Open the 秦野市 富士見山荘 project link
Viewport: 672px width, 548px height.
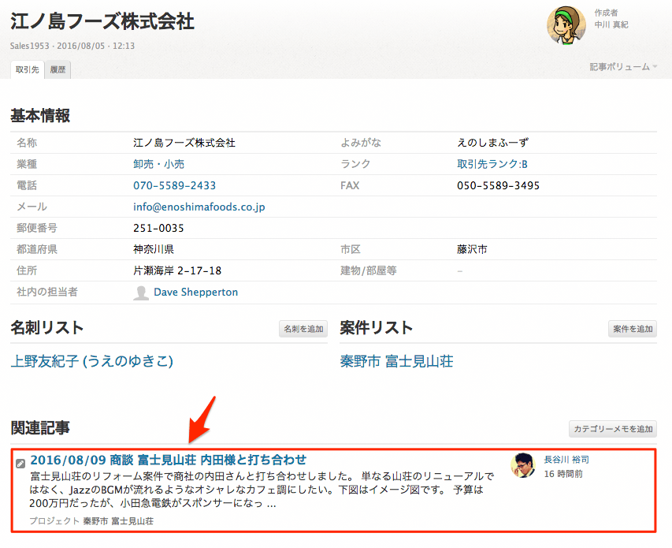(x=396, y=361)
